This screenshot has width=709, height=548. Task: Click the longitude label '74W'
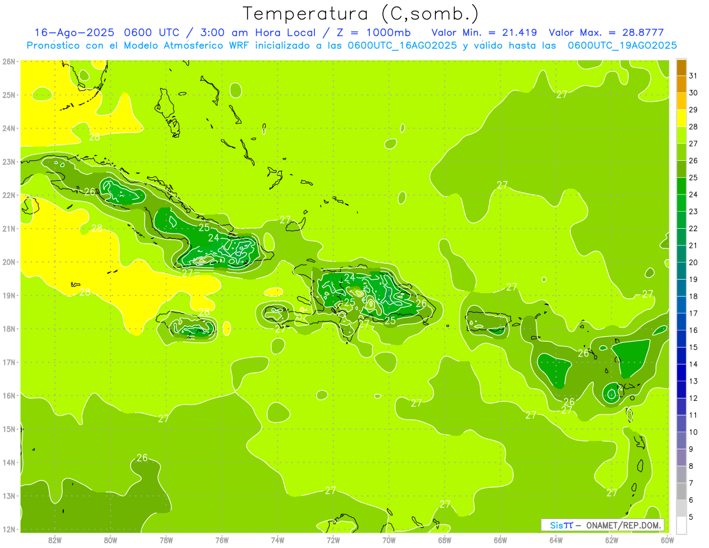277,540
